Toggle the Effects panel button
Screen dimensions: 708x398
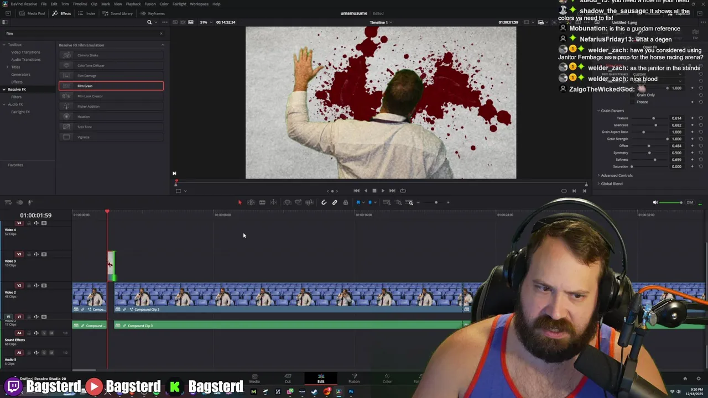[61, 13]
